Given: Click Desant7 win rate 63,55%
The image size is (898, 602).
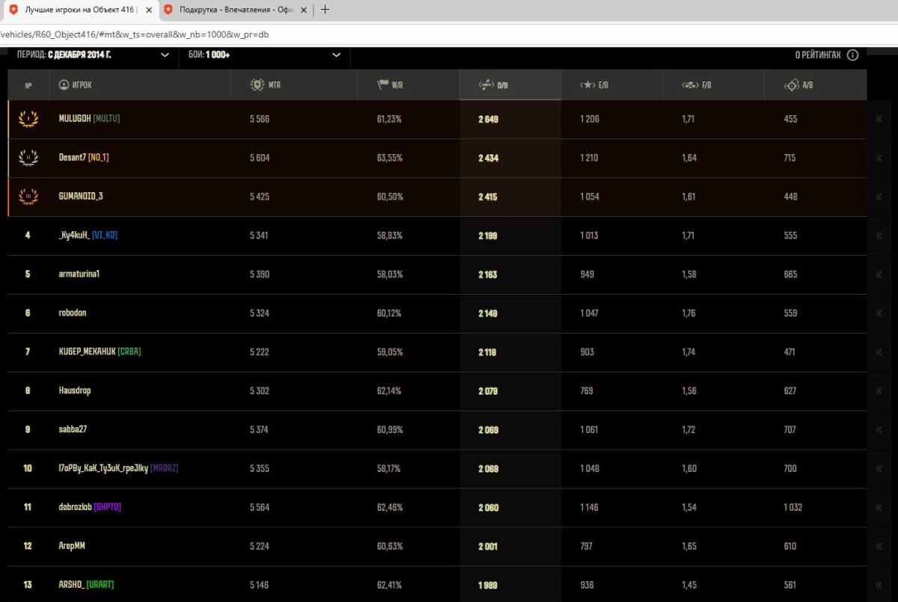Looking at the screenshot, I should pyautogui.click(x=390, y=158).
